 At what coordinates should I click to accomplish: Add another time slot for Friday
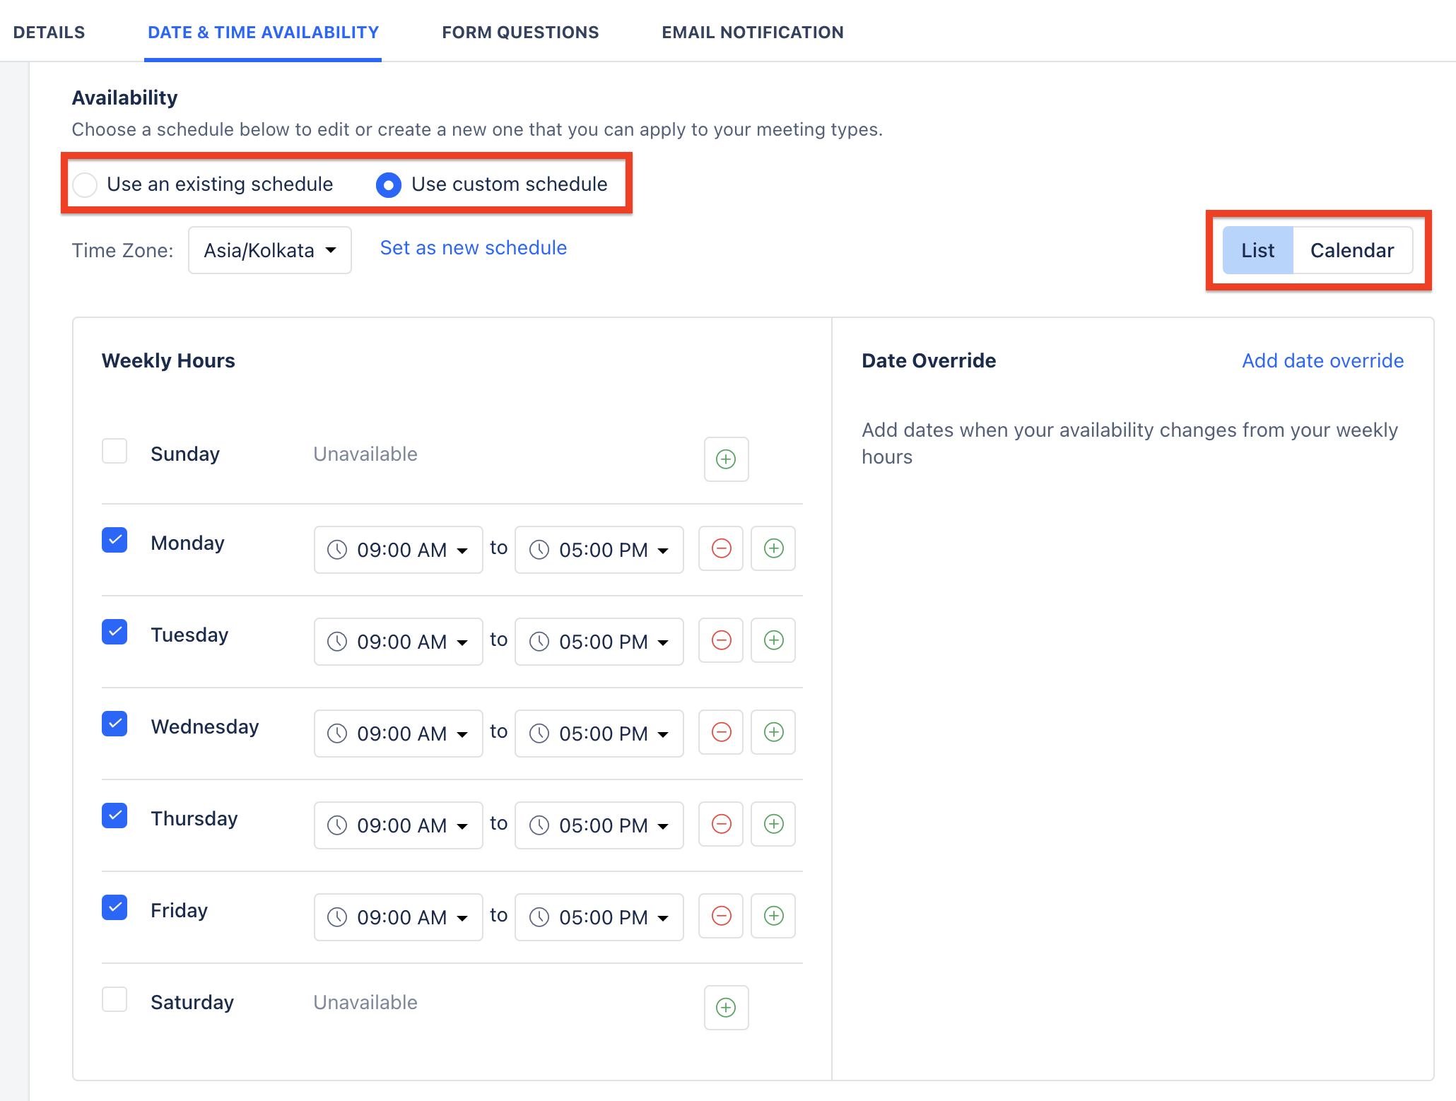(x=773, y=916)
